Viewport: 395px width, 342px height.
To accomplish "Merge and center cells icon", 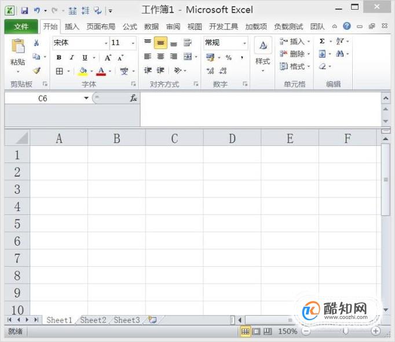I will [188, 57].
